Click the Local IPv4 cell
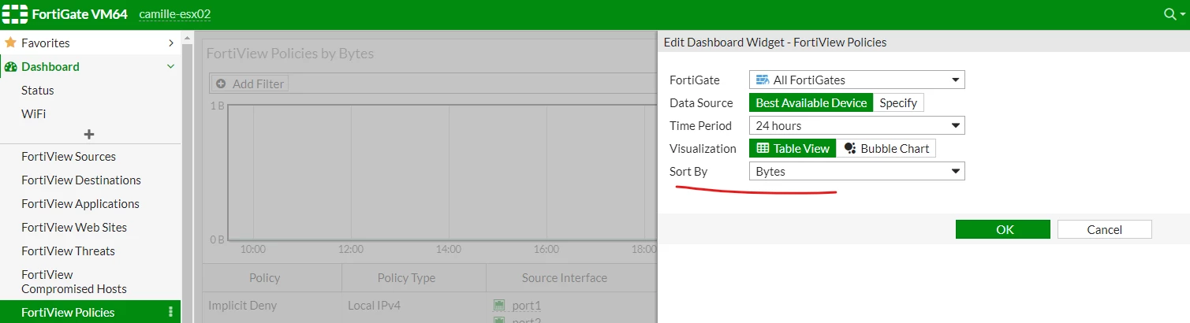This screenshot has width=1190, height=323. point(374,306)
